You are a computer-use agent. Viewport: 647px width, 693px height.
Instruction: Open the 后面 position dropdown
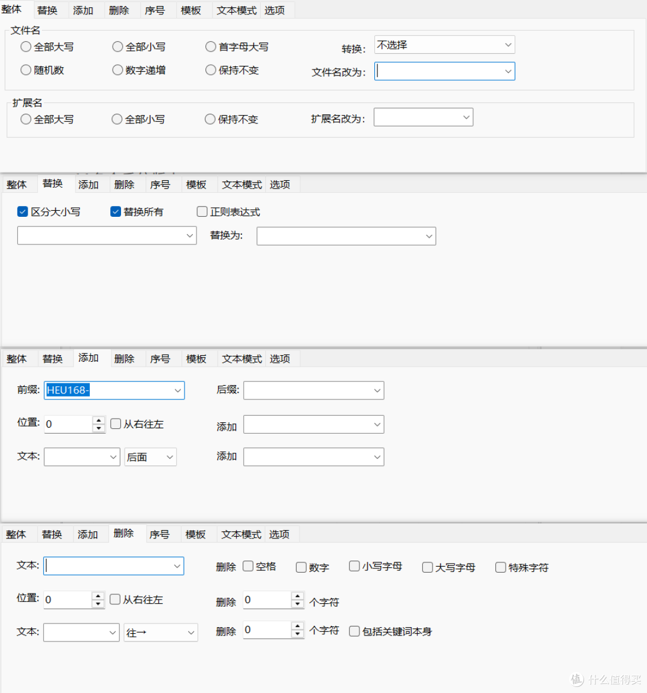pyautogui.click(x=150, y=457)
